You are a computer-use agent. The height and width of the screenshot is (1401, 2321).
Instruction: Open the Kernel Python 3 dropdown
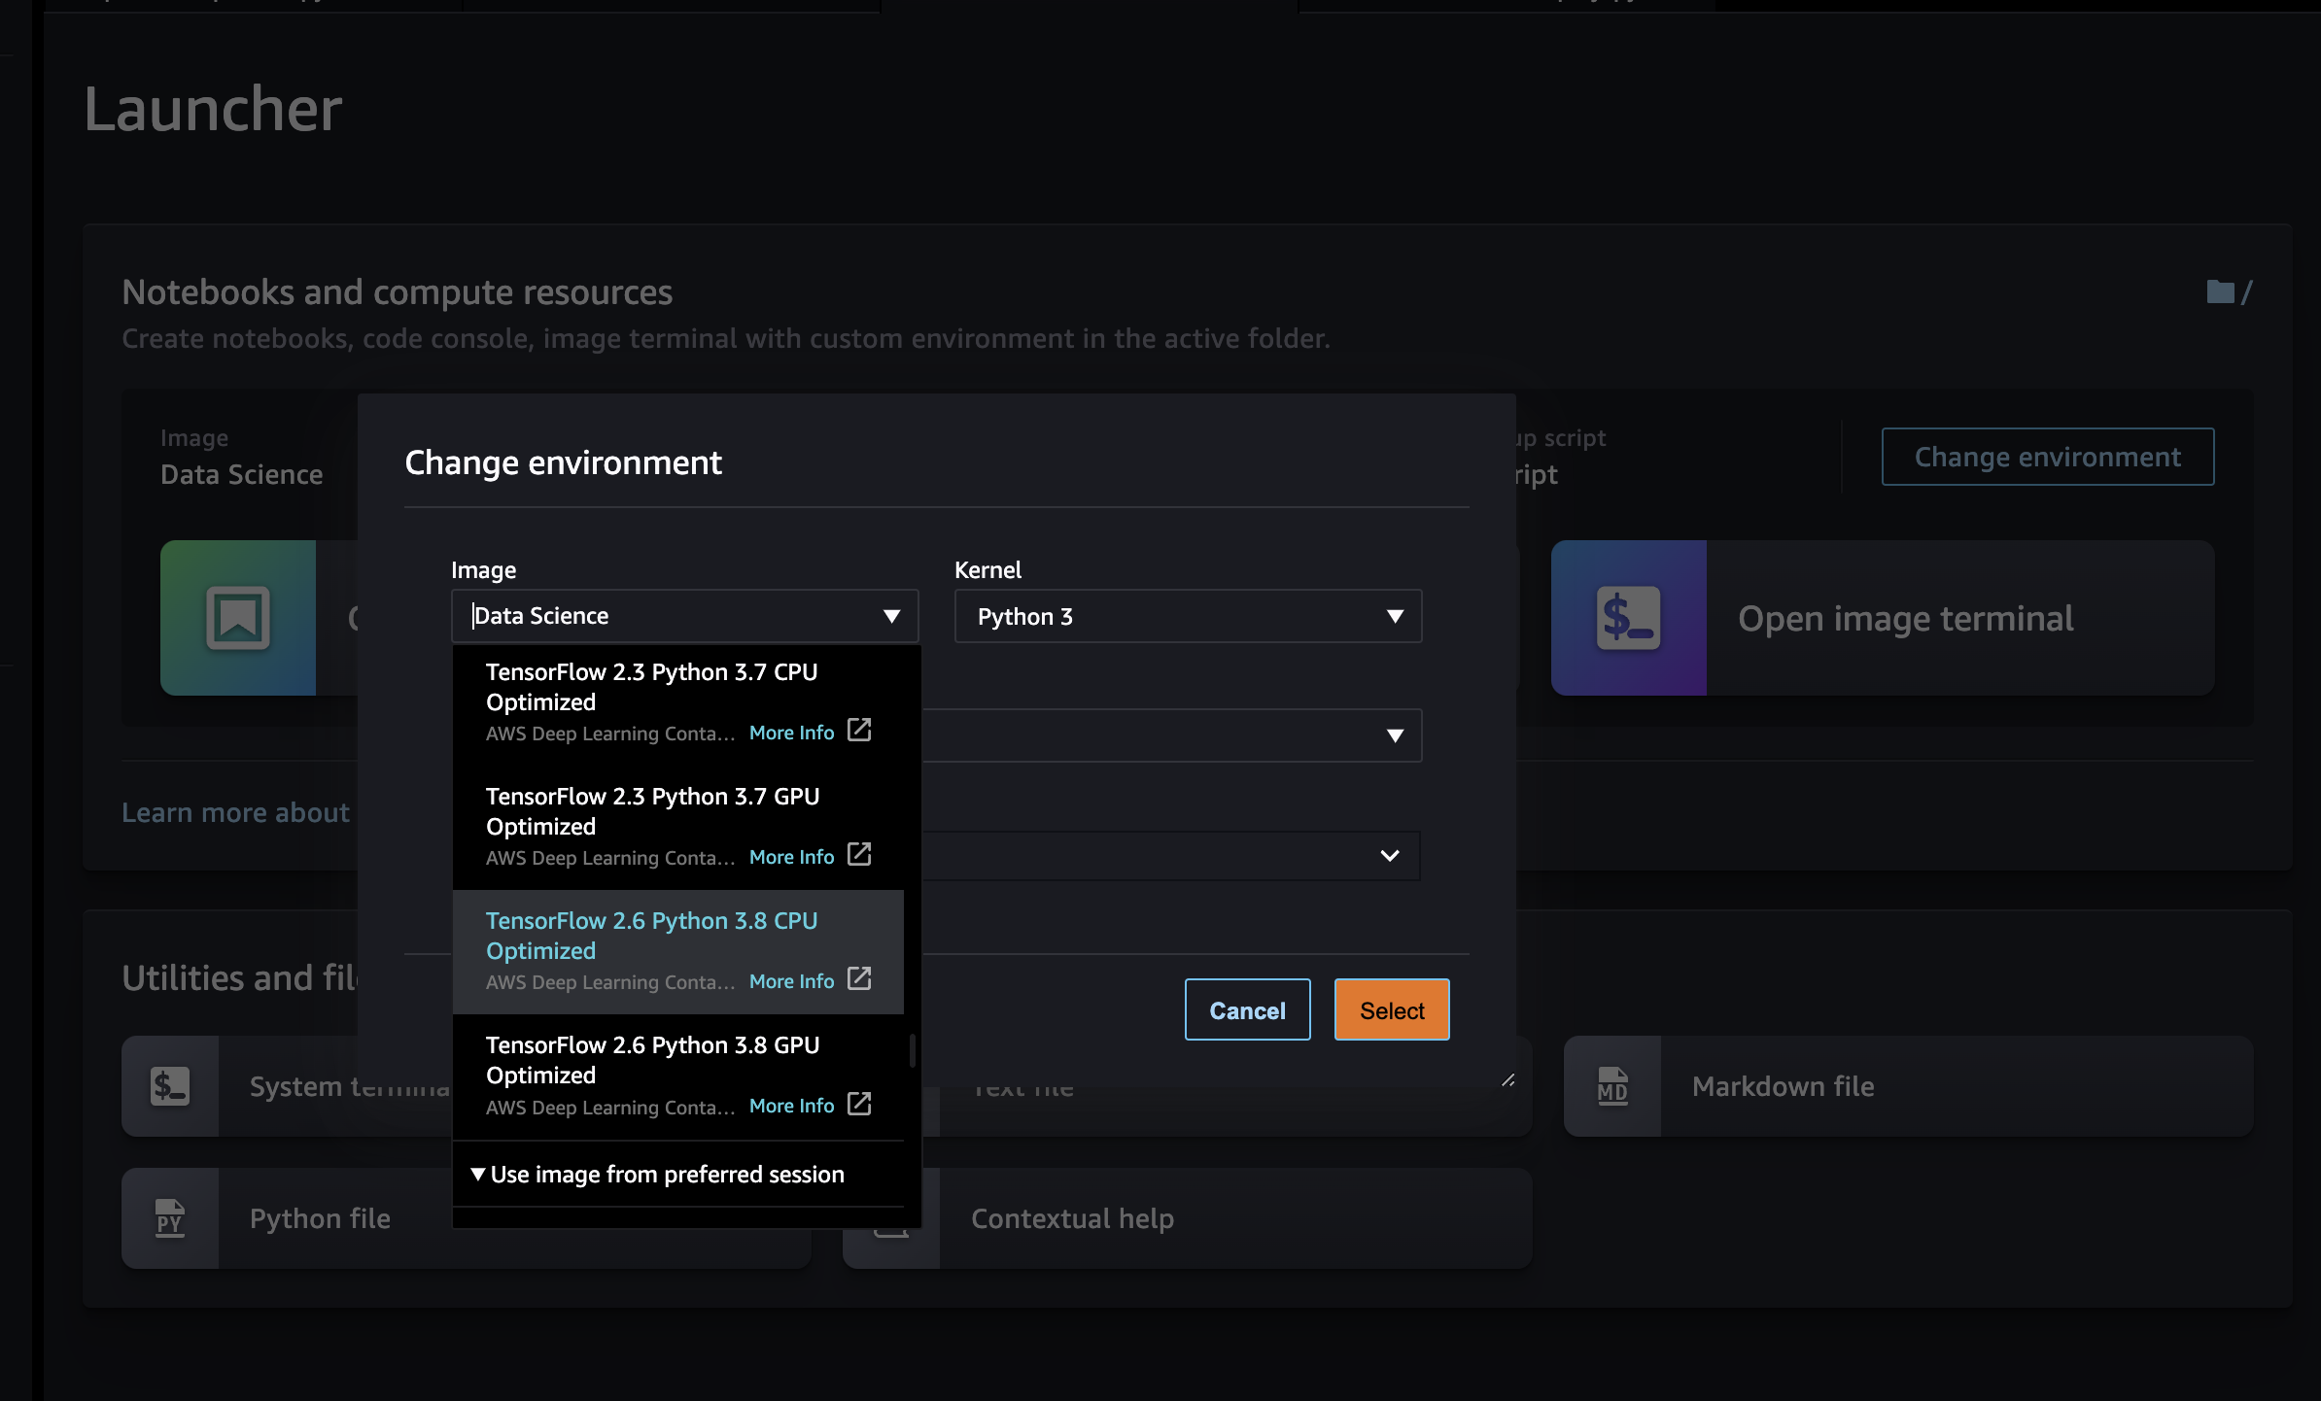1188,616
